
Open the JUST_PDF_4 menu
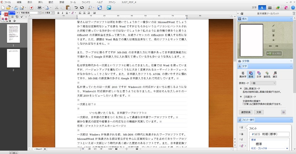129,2
